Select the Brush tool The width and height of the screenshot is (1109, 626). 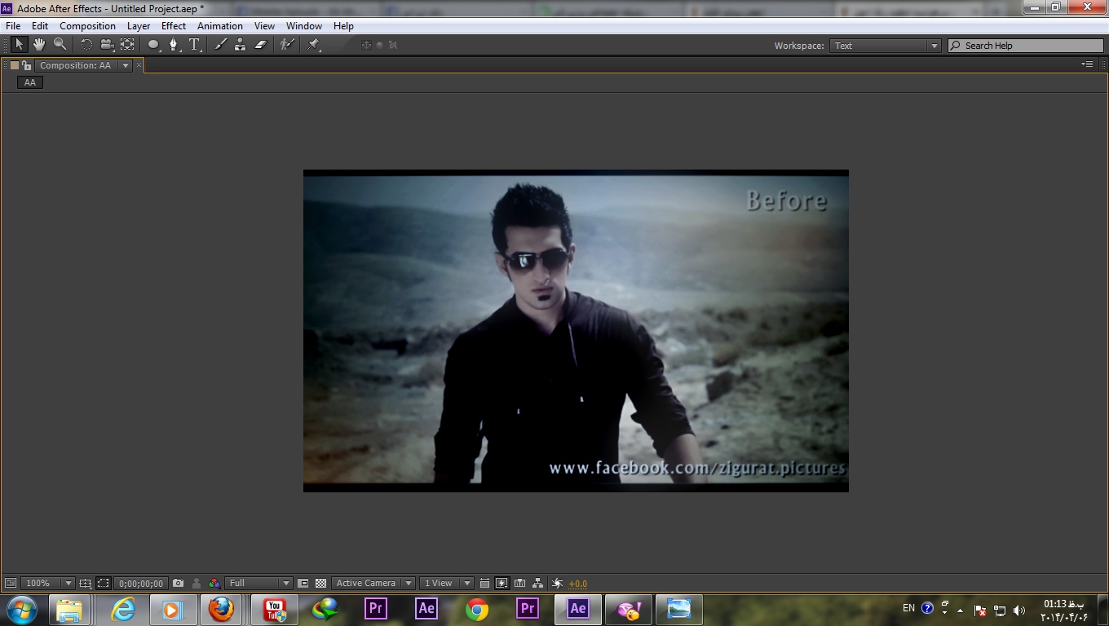[220, 45]
